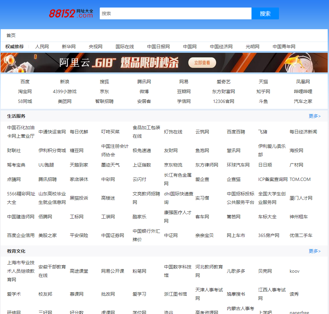The height and width of the screenshot is (314, 329).
Task: Visit the 中国青年网 link
Action: pos(284,47)
